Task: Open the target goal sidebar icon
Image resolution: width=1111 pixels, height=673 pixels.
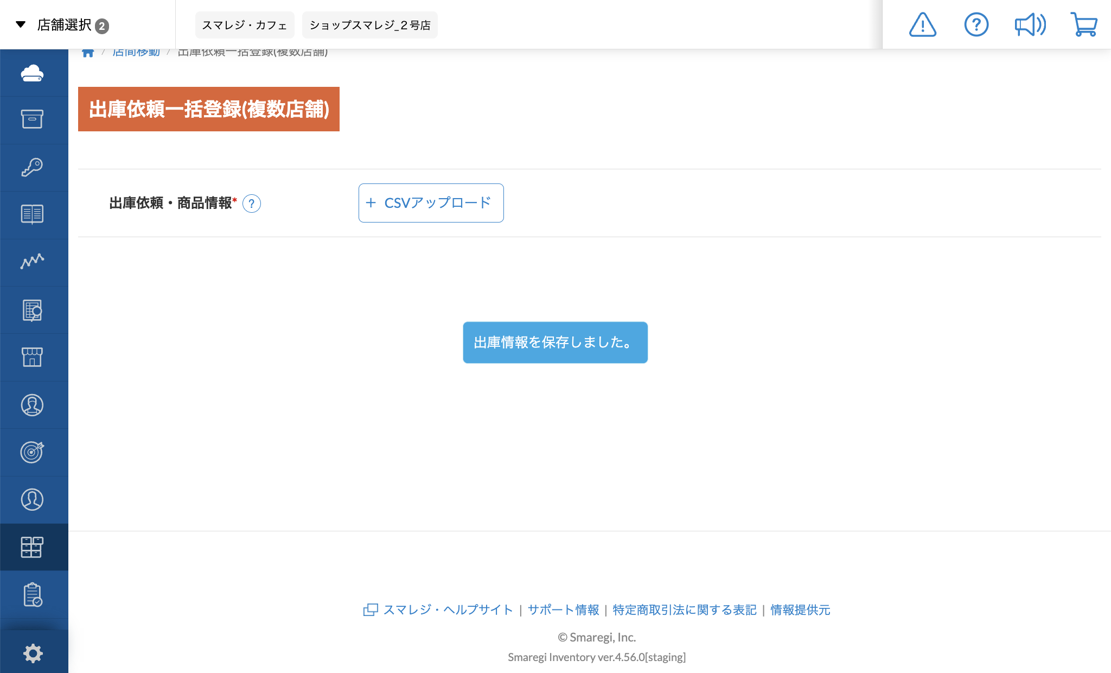Action: [33, 452]
